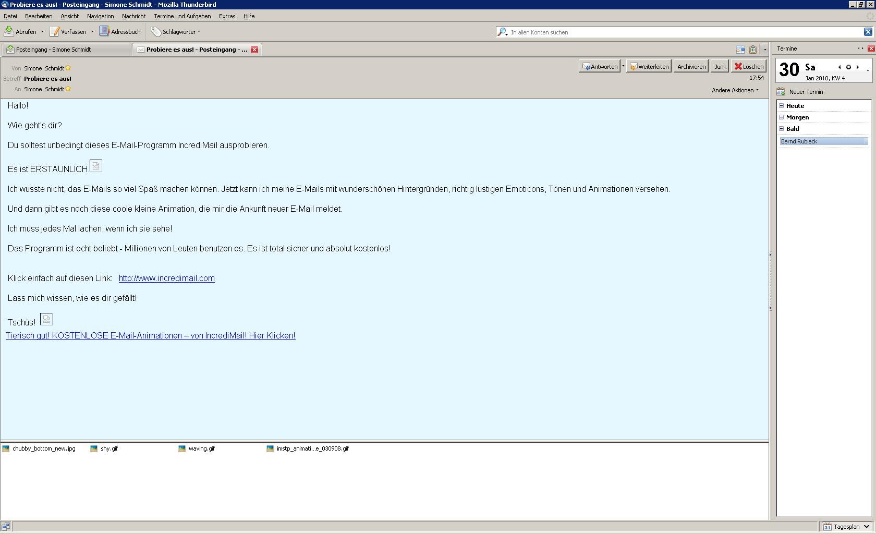Select attachment chubby_bottom_new.jpg

pos(39,448)
